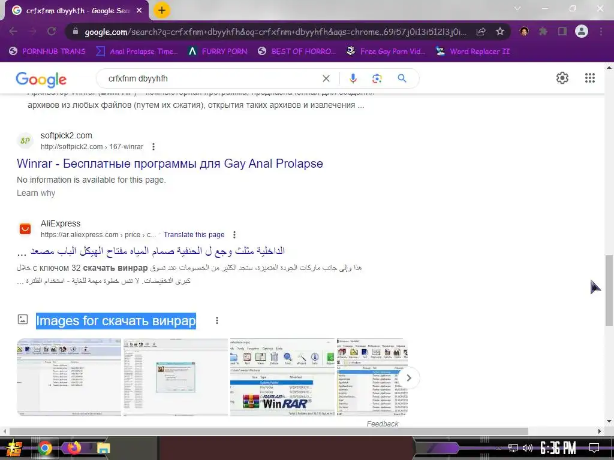Open the Start menu button
This screenshot has height=460, width=614.
(14, 448)
